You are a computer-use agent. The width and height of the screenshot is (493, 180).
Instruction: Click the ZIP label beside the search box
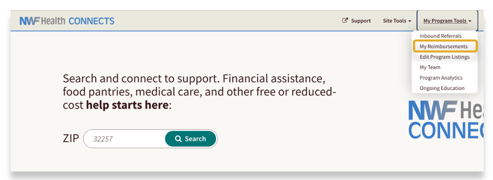click(71, 138)
